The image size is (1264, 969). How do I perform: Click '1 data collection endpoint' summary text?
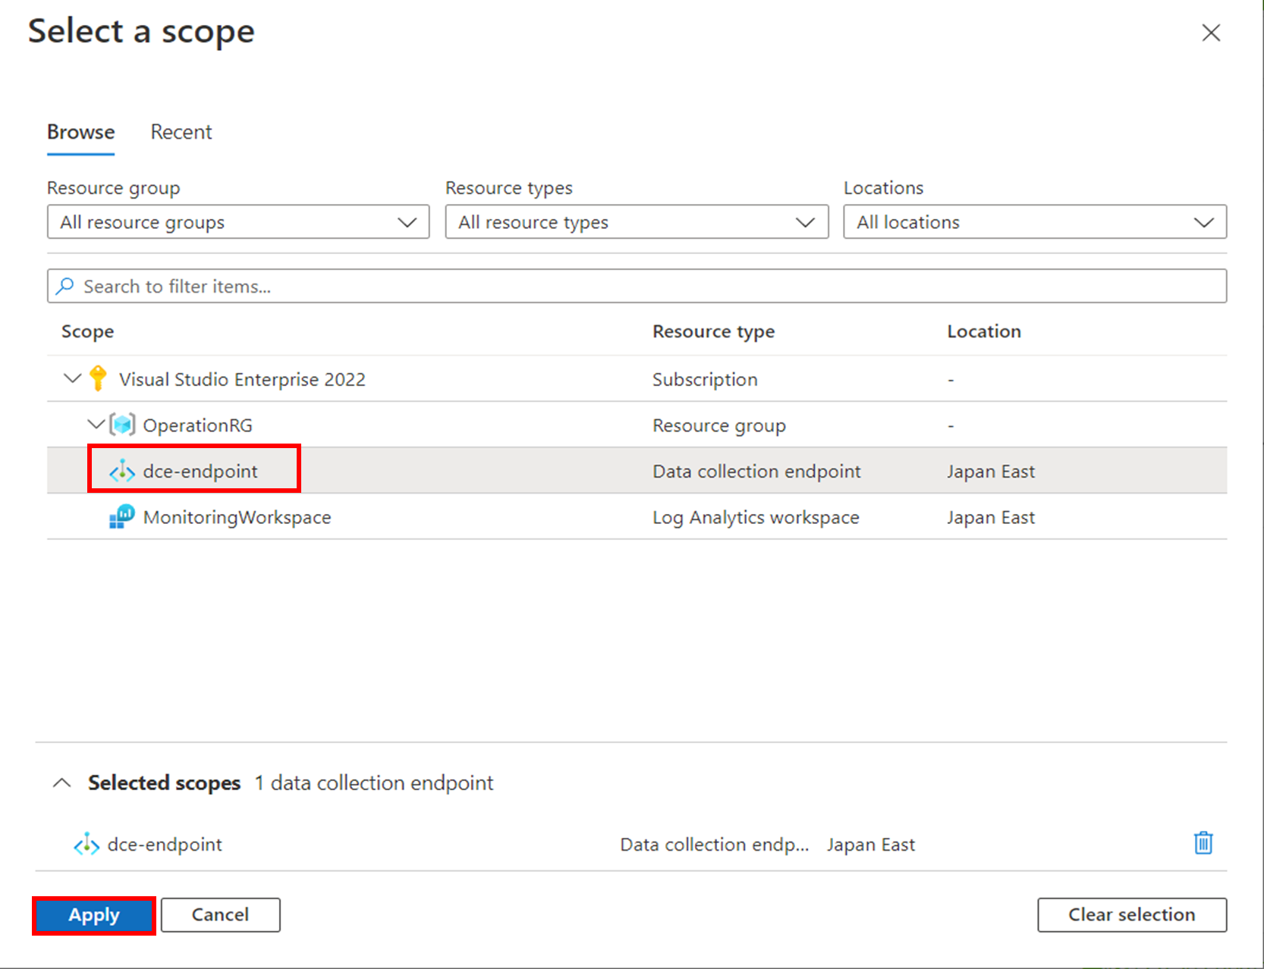point(374,782)
